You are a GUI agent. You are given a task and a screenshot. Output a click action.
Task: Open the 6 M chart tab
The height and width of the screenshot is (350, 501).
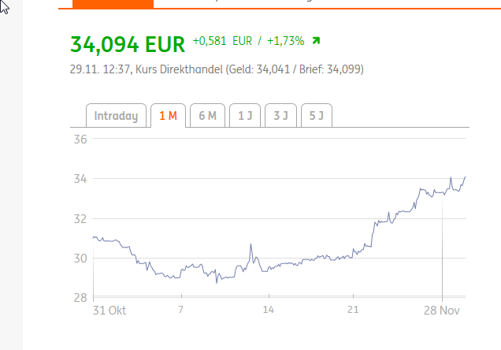207,116
